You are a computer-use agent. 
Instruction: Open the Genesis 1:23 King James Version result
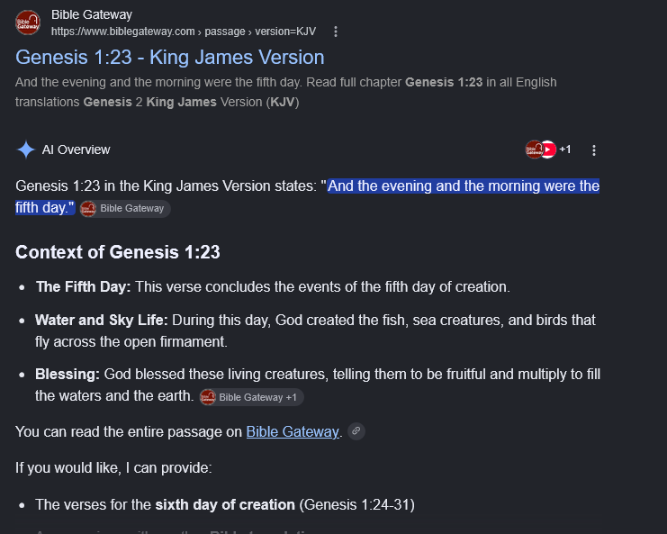click(x=170, y=57)
